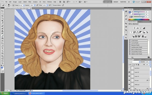The height and width of the screenshot is (95, 152).
Task: Select the Zoom tool
Action: pyautogui.click(x=3, y=63)
